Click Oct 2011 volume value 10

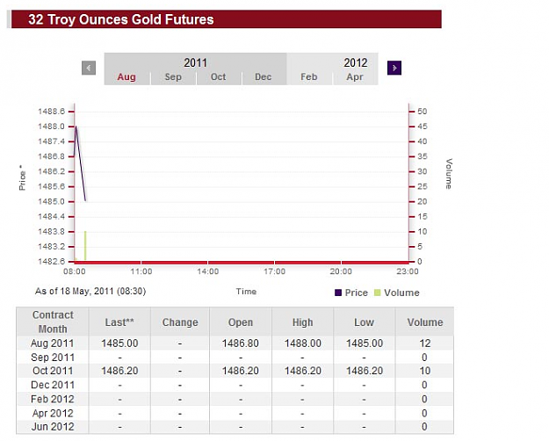tap(424, 371)
